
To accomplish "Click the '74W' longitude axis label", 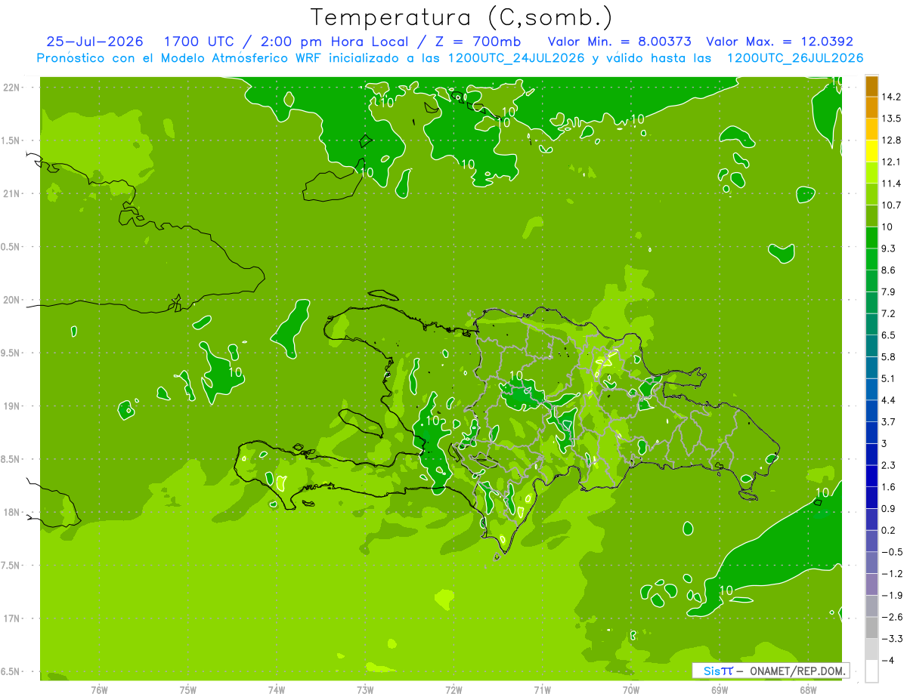I will (x=277, y=690).
